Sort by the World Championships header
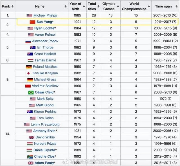180x166 pixels. coord(134,6)
